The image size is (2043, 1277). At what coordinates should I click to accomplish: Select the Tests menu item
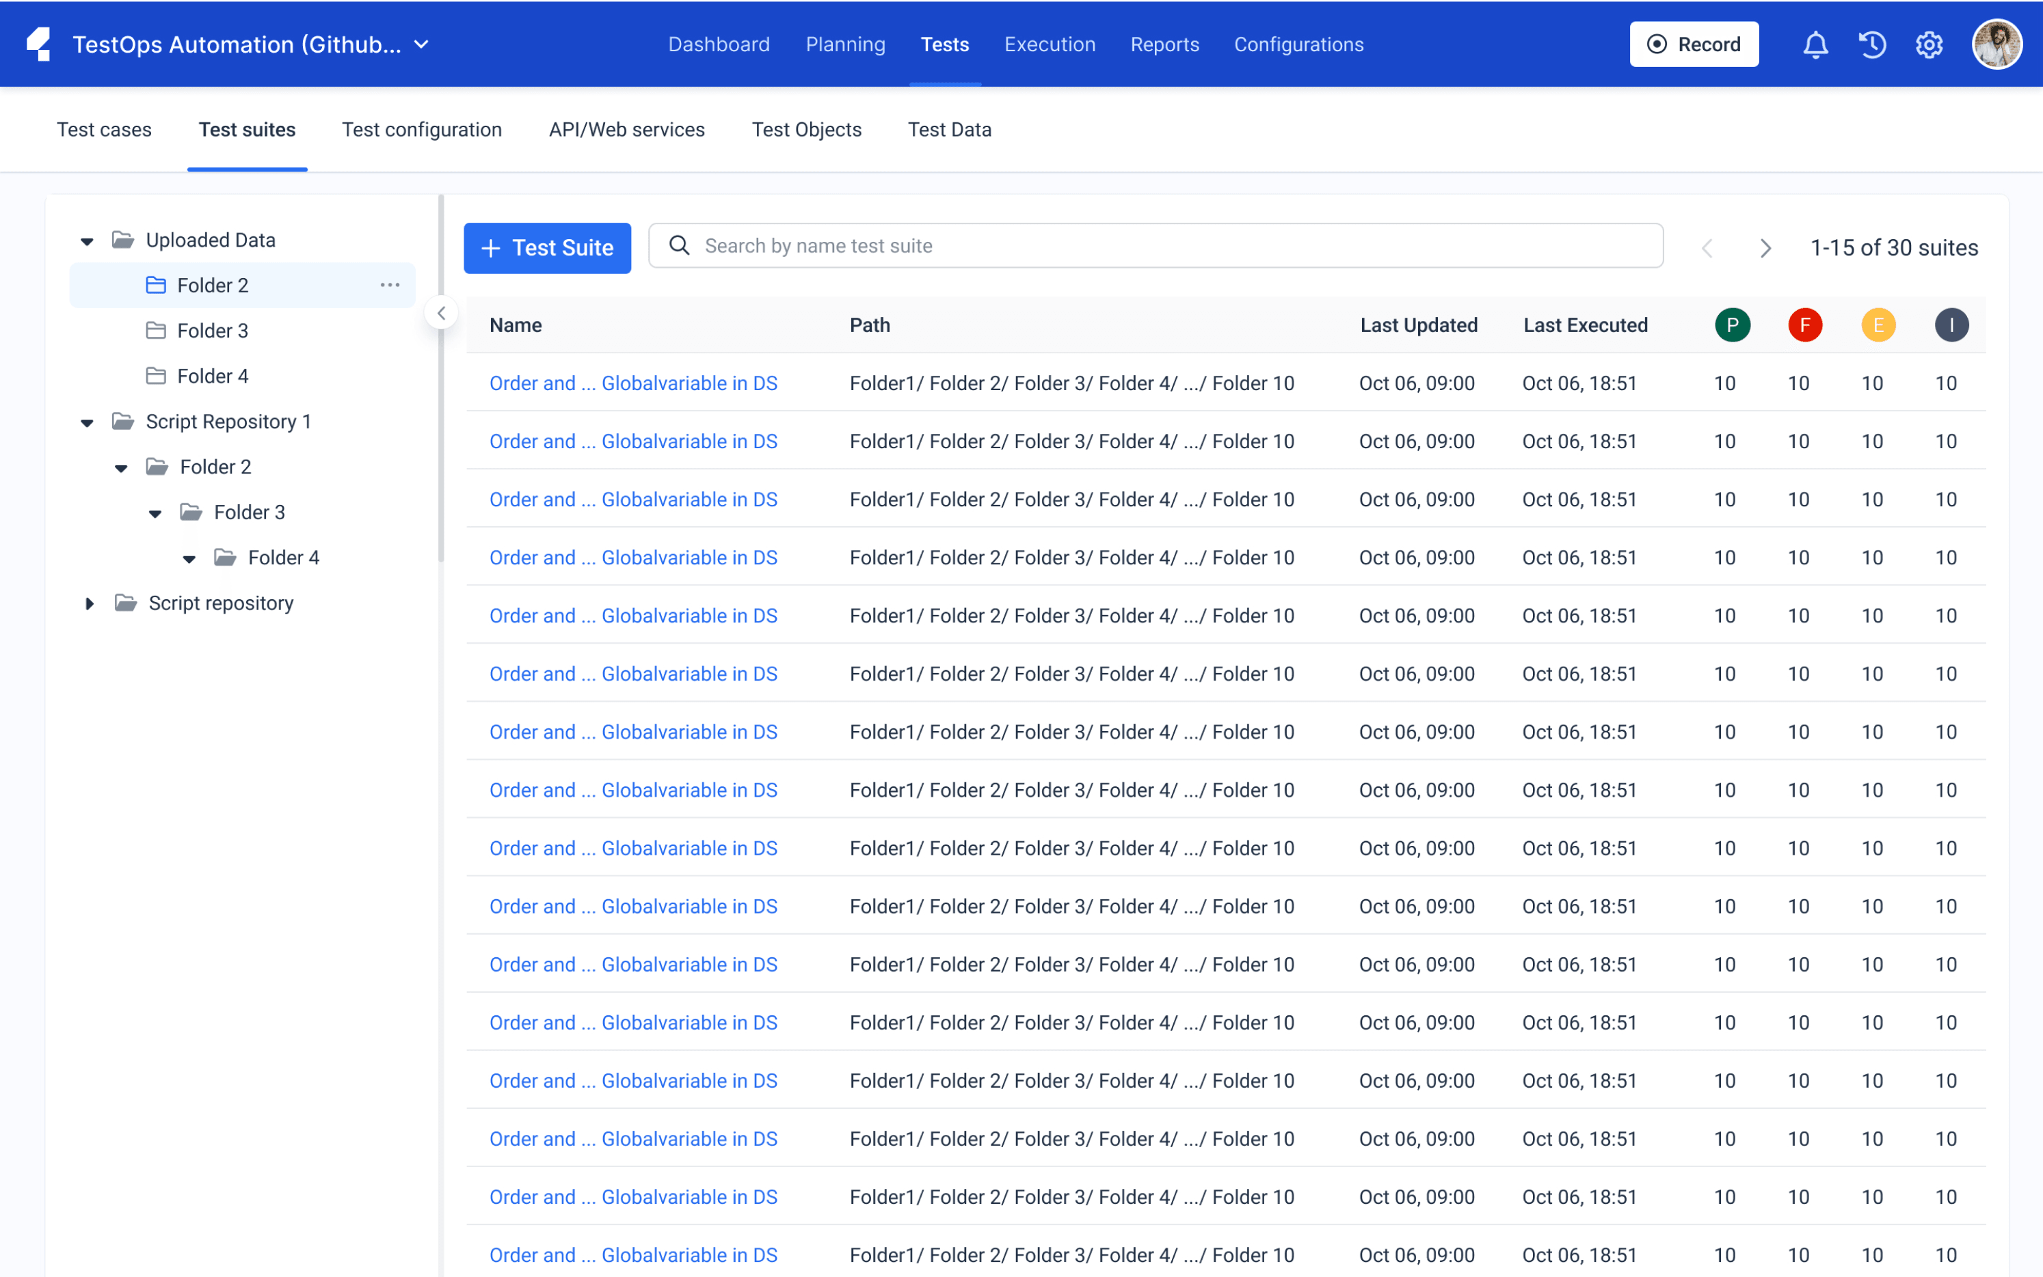click(x=945, y=44)
